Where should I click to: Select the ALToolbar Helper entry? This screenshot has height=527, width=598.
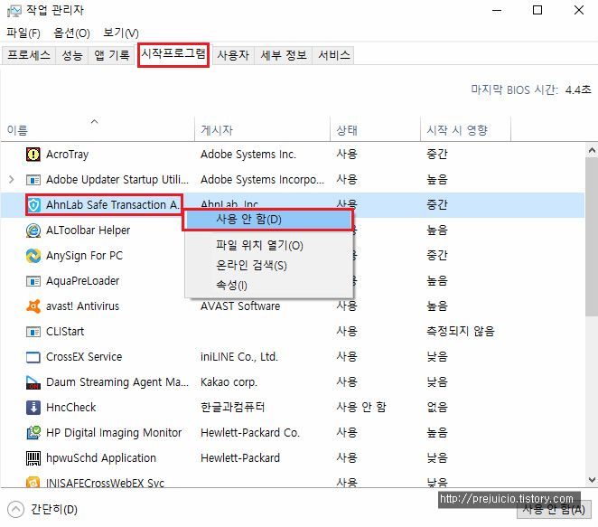click(89, 231)
